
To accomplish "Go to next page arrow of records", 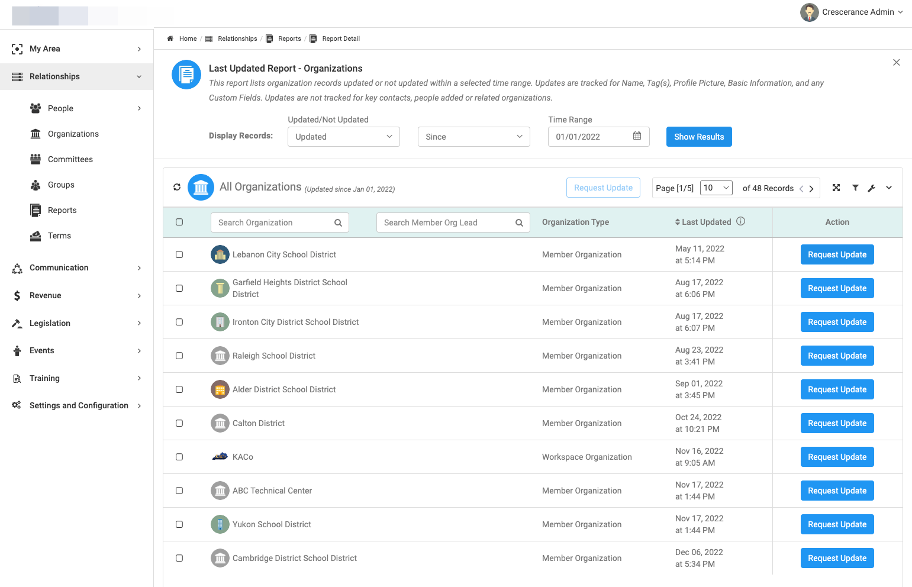I will 811,189.
